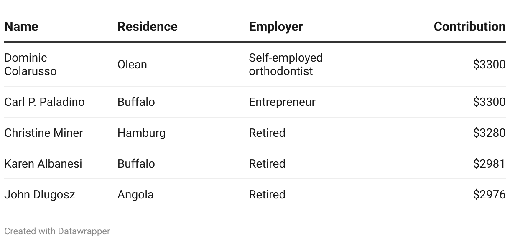Click the Olean residence cell
The width and height of the screenshot is (510, 241).
point(132,65)
